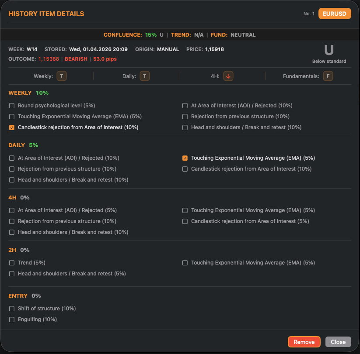Click the Daily score '5%'

[x=34, y=145]
